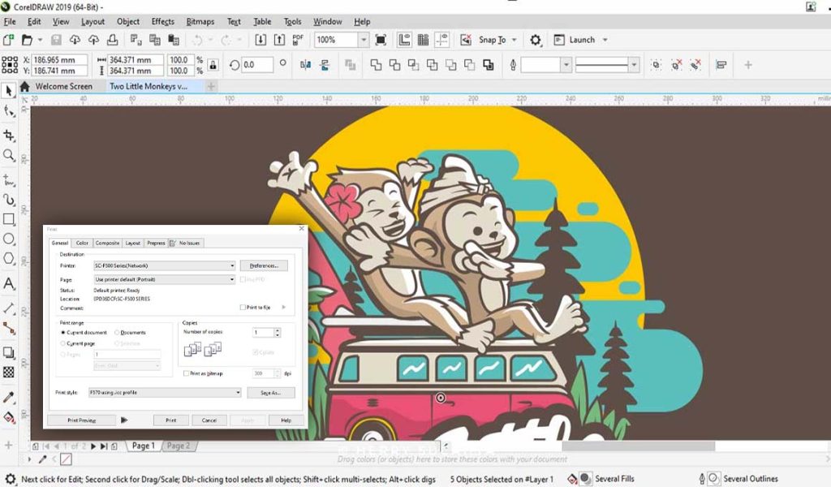The image size is (831, 487).
Task: Switch to the Prepress tab
Action: click(x=156, y=243)
